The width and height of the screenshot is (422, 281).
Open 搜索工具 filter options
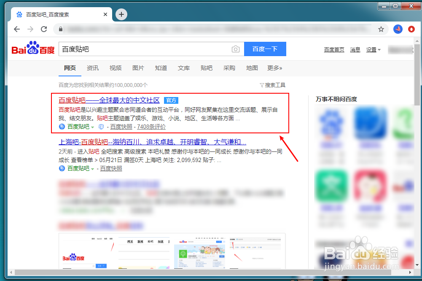[x=272, y=85]
